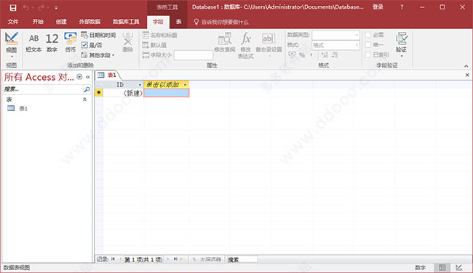Switch to Datasheet view status bar icon
Viewport: 473px width, 273px height.
pos(442,268)
